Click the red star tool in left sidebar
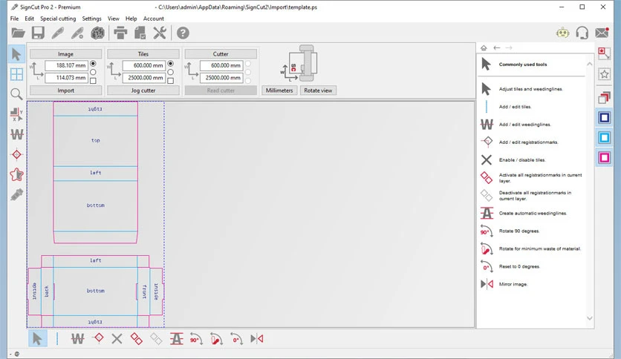 [x=16, y=174]
